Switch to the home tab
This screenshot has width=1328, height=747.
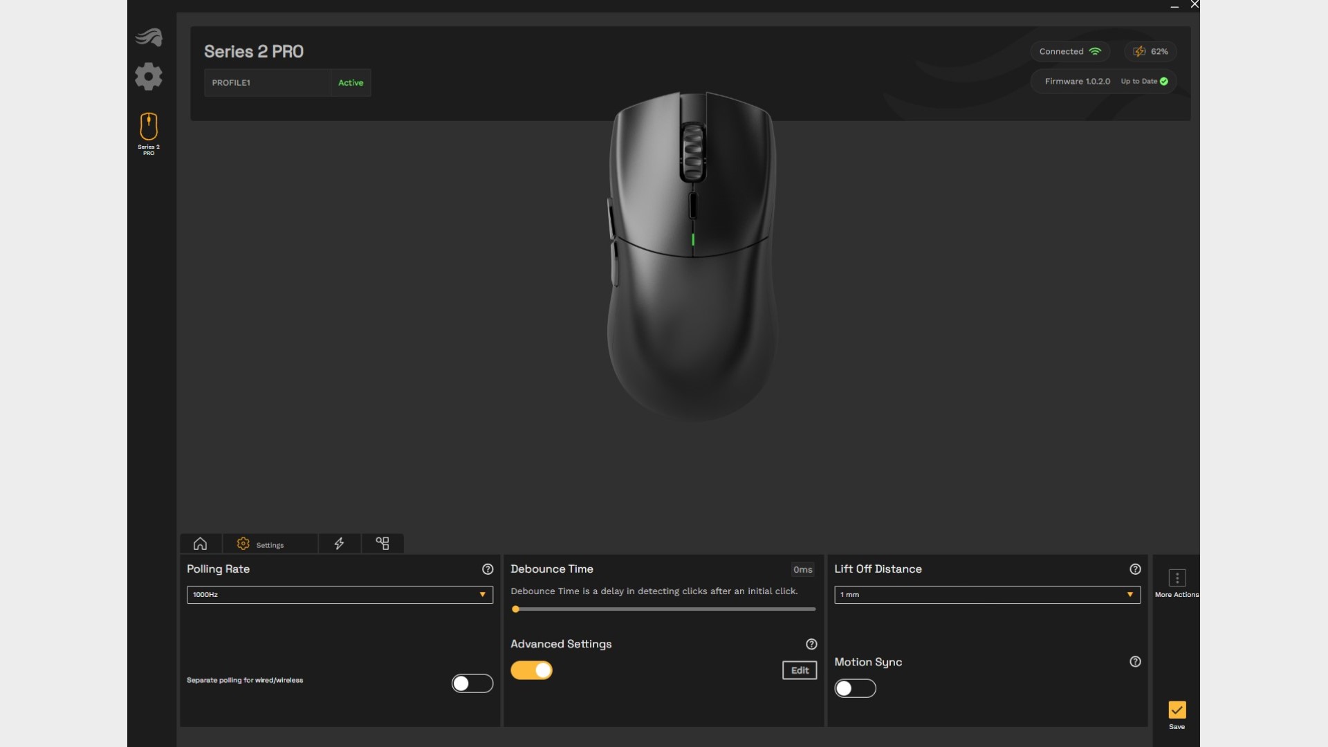coord(201,544)
